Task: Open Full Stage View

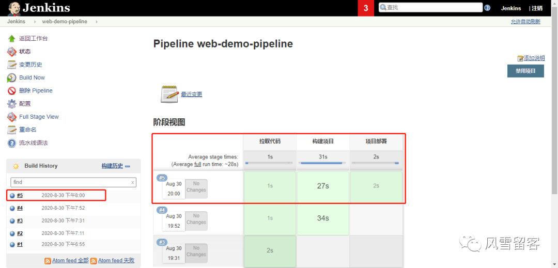Action: coord(39,117)
